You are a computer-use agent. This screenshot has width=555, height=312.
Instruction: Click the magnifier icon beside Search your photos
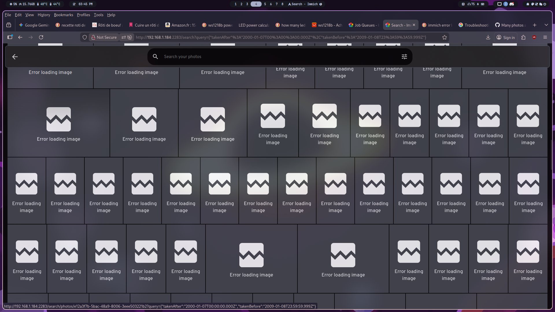pos(155,56)
